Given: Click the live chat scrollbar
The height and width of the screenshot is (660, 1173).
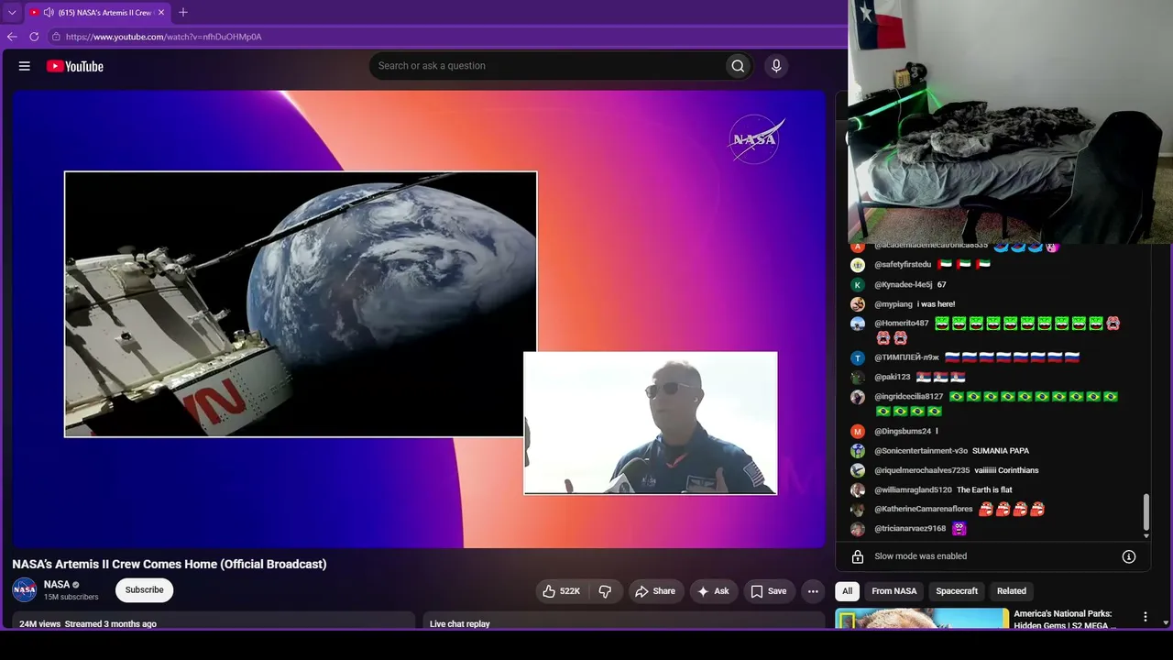Looking at the screenshot, I should 1146,513.
